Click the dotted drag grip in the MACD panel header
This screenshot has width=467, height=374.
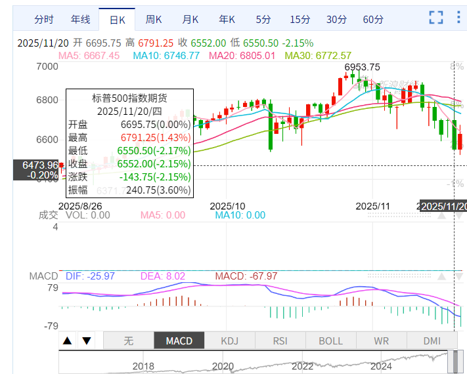(399, 276)
